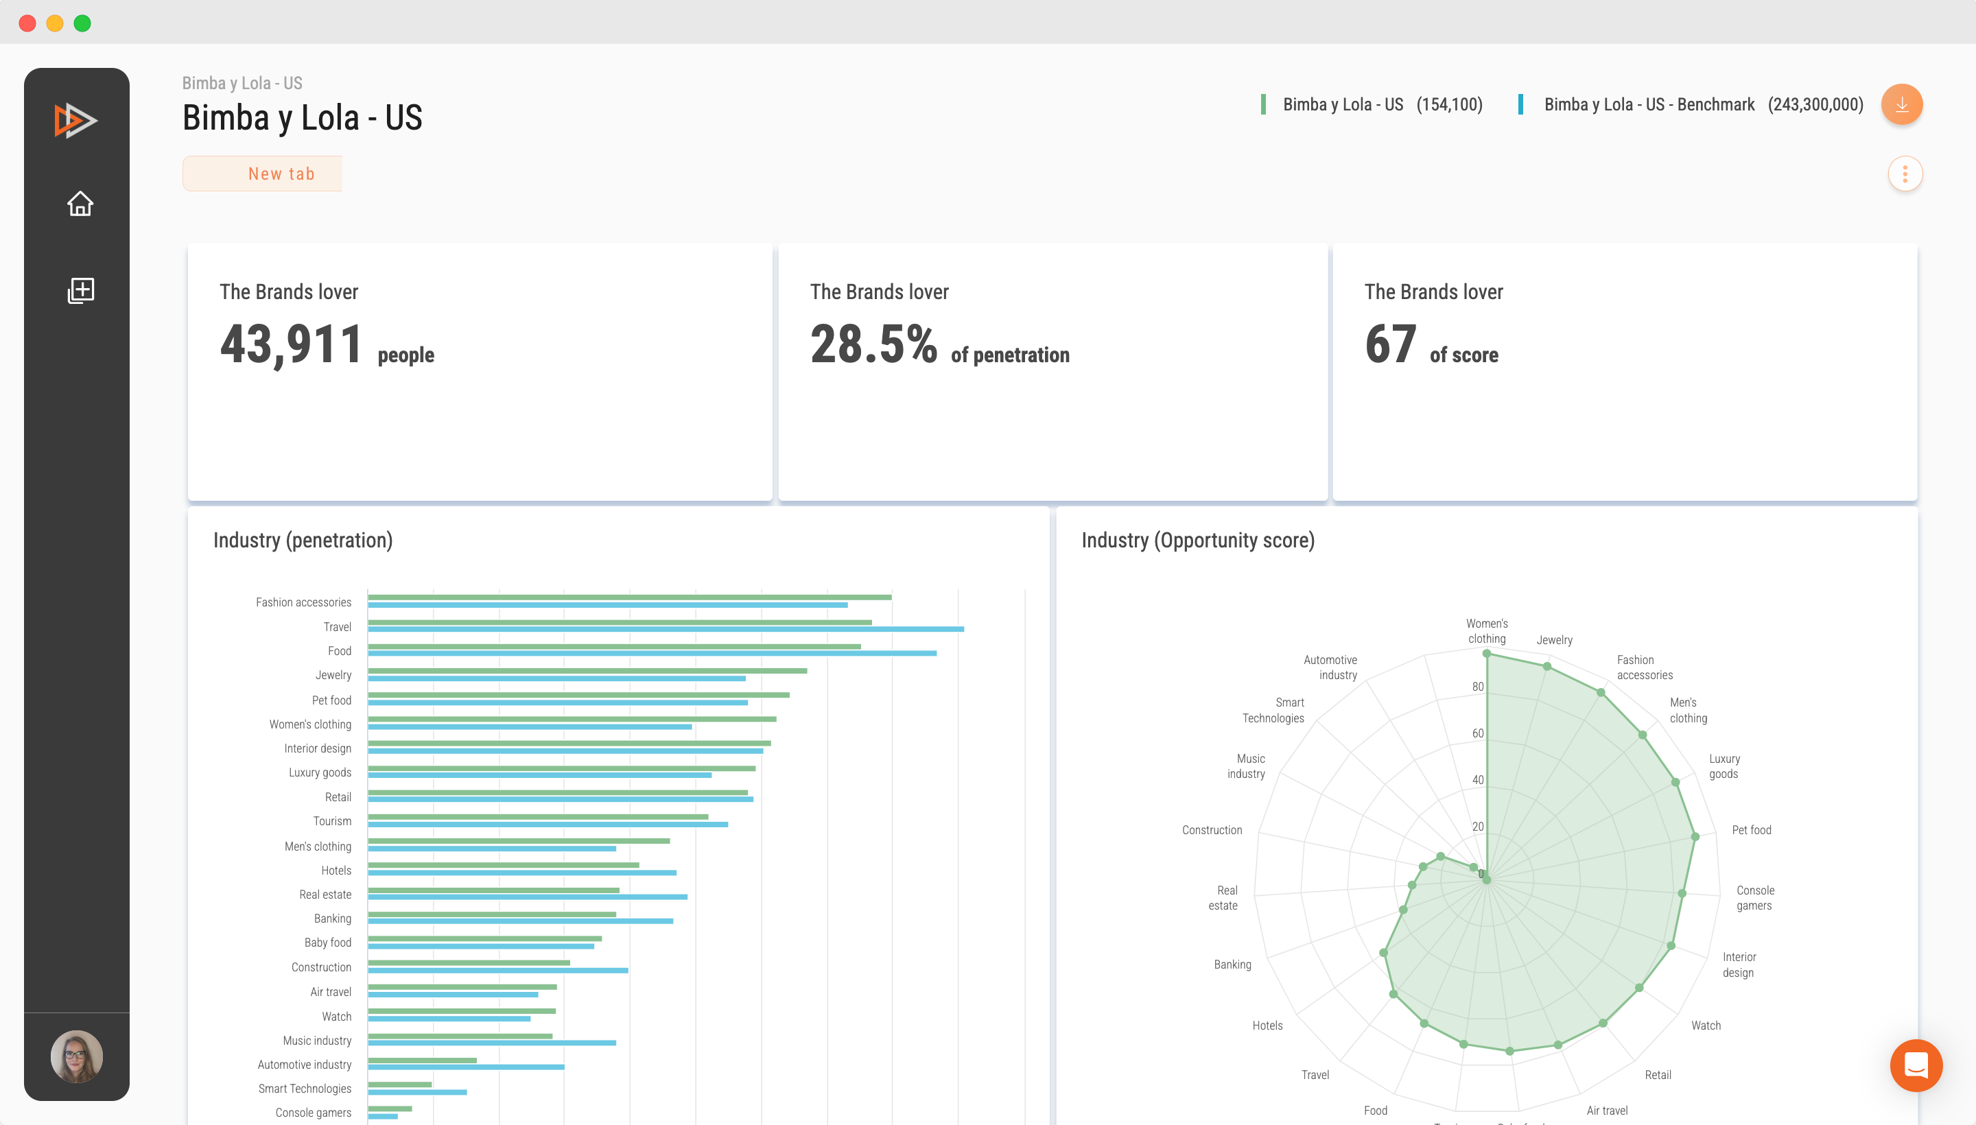Image resolution: width=1976 pixels, height=1125 pixels.
Task: Click the Tourism bar label
Action: [x=332, y=820]
